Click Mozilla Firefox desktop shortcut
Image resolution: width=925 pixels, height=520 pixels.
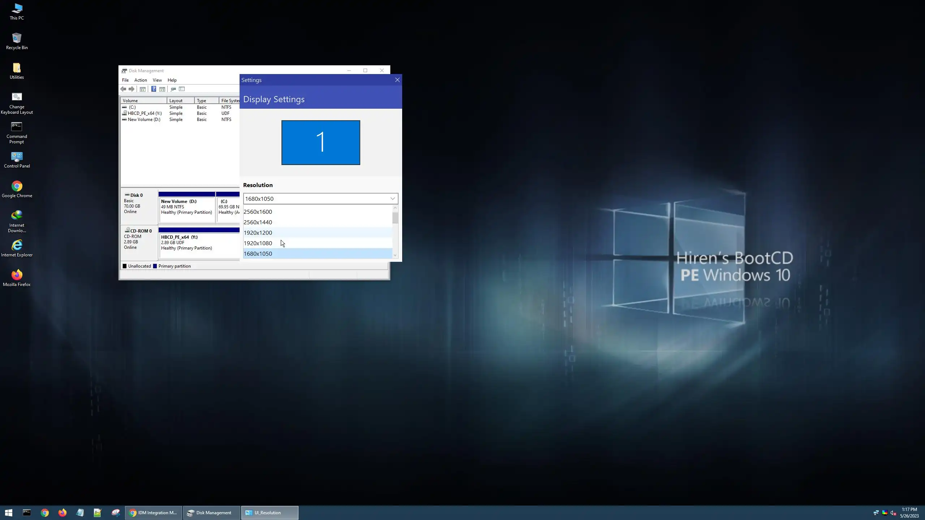[x=17, y=278]
